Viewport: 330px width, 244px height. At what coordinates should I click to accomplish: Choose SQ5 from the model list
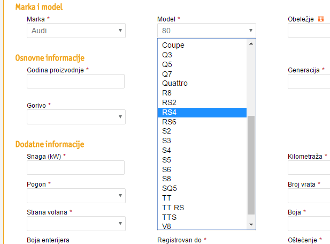tap(202, 188)
